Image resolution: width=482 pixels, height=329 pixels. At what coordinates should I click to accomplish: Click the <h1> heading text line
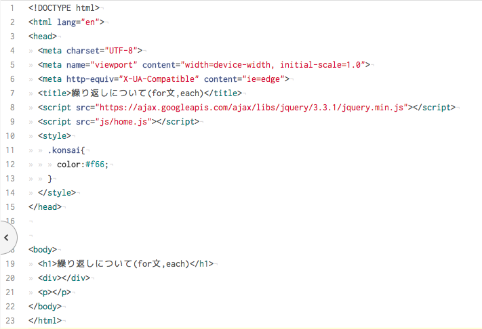[x=125, y=263]
